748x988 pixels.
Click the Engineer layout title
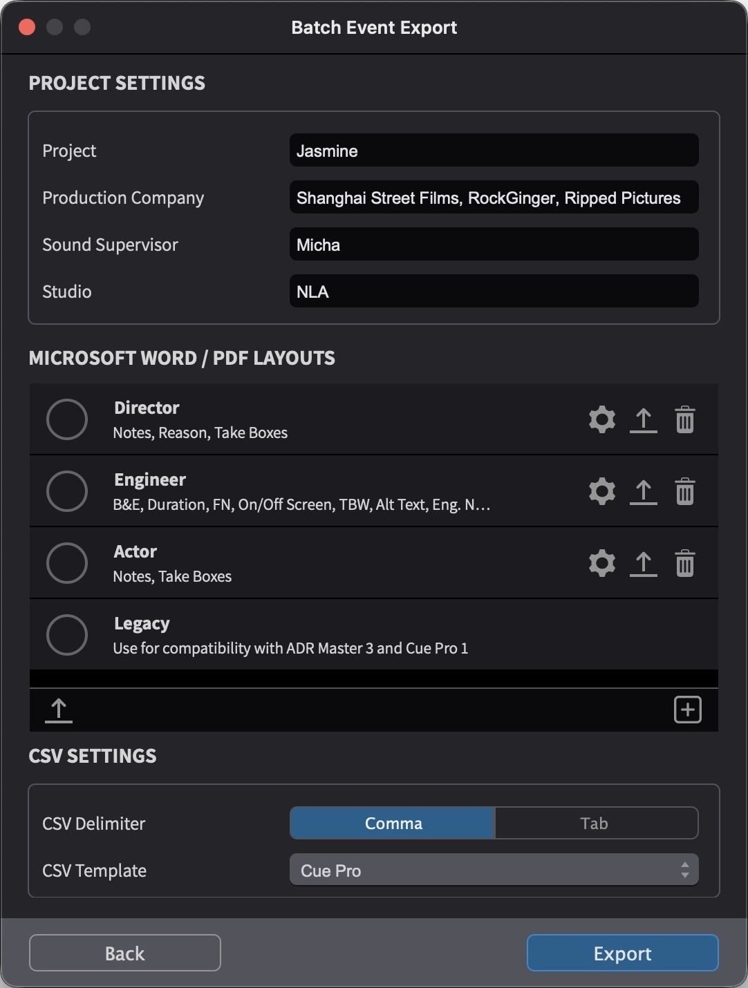tap(150, 479)
